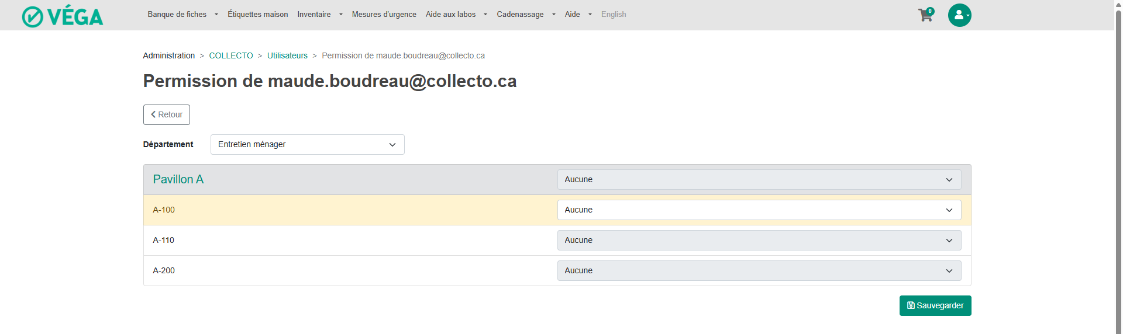Click the VÉGA logo

coord(63,16)
